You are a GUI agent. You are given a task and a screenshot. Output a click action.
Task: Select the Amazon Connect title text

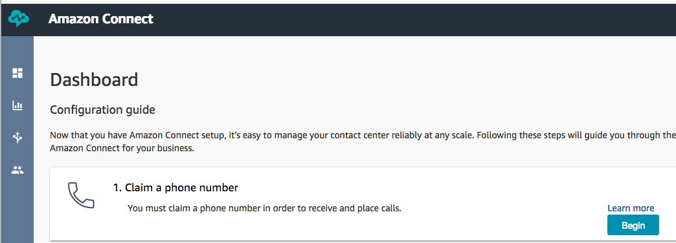[101, 19]
